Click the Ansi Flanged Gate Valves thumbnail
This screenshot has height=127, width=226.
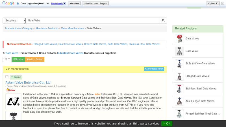point(179,101)
